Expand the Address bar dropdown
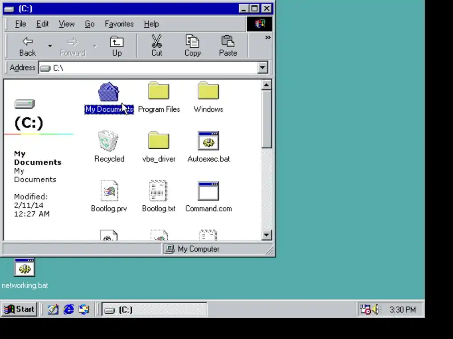453x339 pixels. (262, 68)
